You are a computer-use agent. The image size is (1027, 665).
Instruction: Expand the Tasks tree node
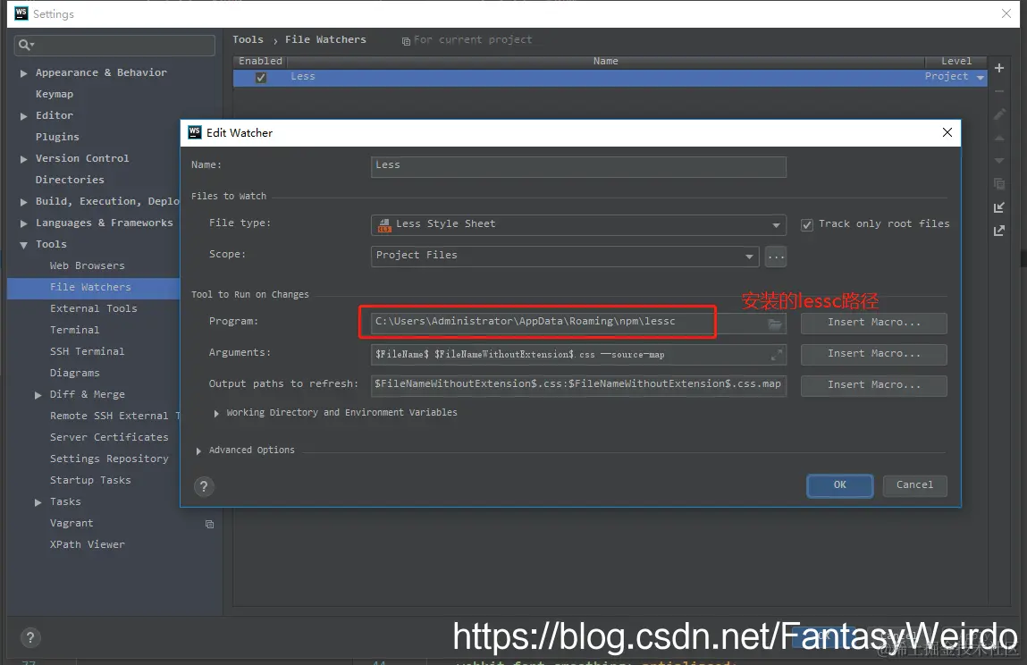[x=38, y=502]
